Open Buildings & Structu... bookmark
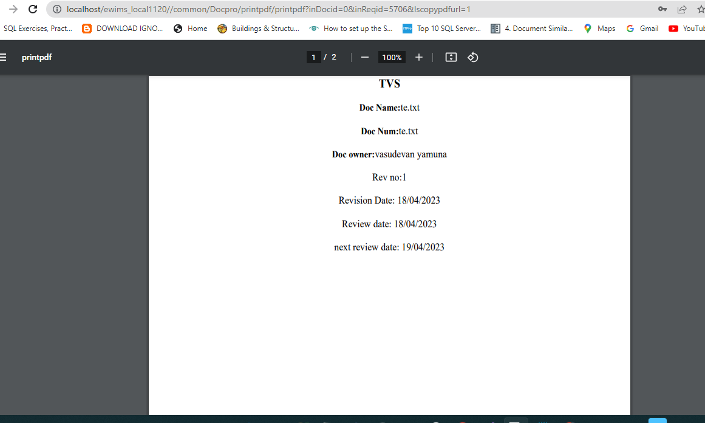Viewport: 705px width, 423px height. tap(259, 29)
